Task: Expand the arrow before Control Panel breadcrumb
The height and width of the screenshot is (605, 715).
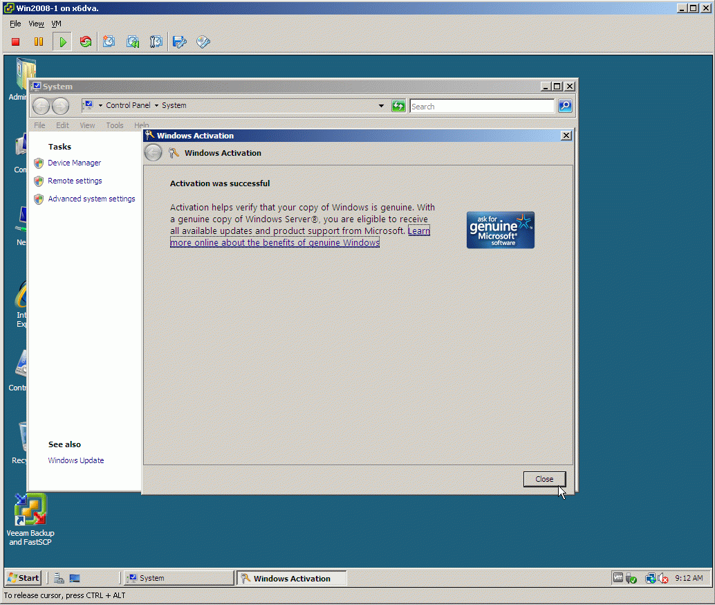Action: (x=100, y=105)
